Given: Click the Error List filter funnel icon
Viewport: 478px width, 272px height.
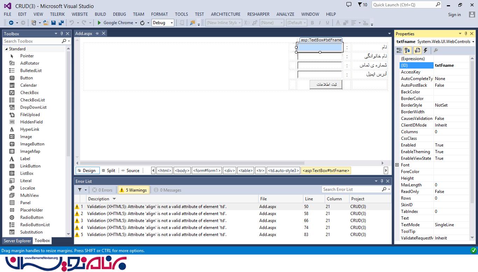Looking at the screenshot, I should (x=80, y=190).
